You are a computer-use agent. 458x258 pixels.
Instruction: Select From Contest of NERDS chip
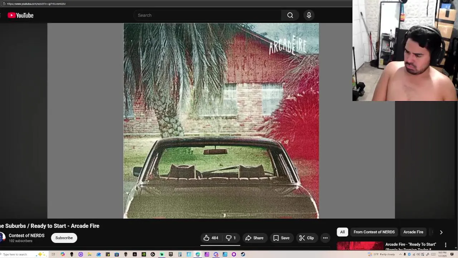[x=374, y=232]
